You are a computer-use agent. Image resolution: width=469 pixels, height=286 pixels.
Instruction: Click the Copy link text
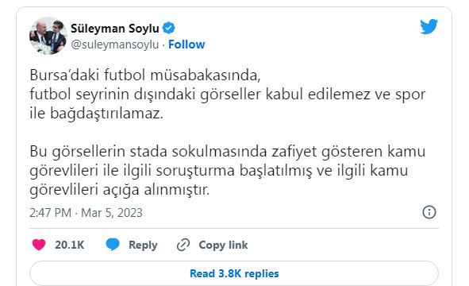pos(223,245)
